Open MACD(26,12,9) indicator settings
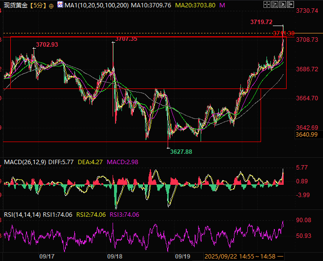Image resolution: width=323 pixels, height=261 pixels. tap(25, 162)
